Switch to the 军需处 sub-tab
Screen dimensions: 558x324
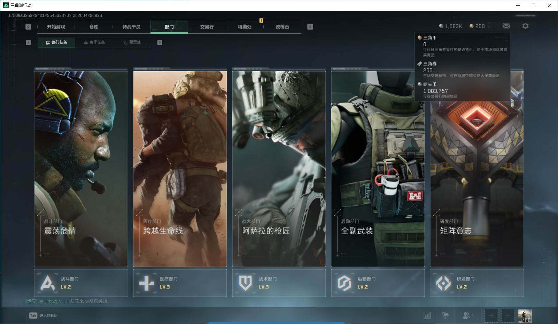pyautogui.click(x=132, y=42)
